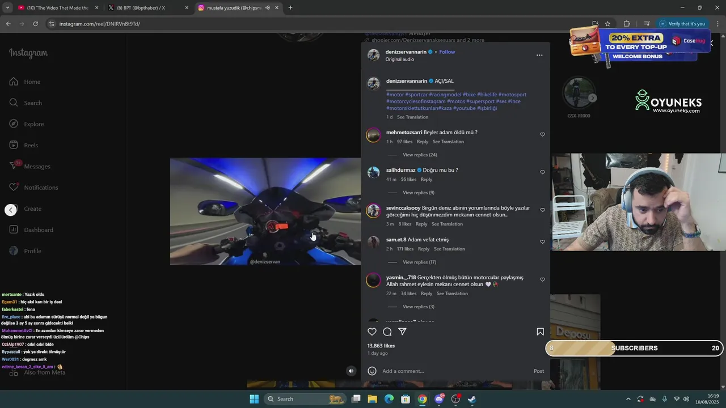Reply to sam.et.8's comment
The height and width of the screenshot is (408, 726).
pos(424,249)
